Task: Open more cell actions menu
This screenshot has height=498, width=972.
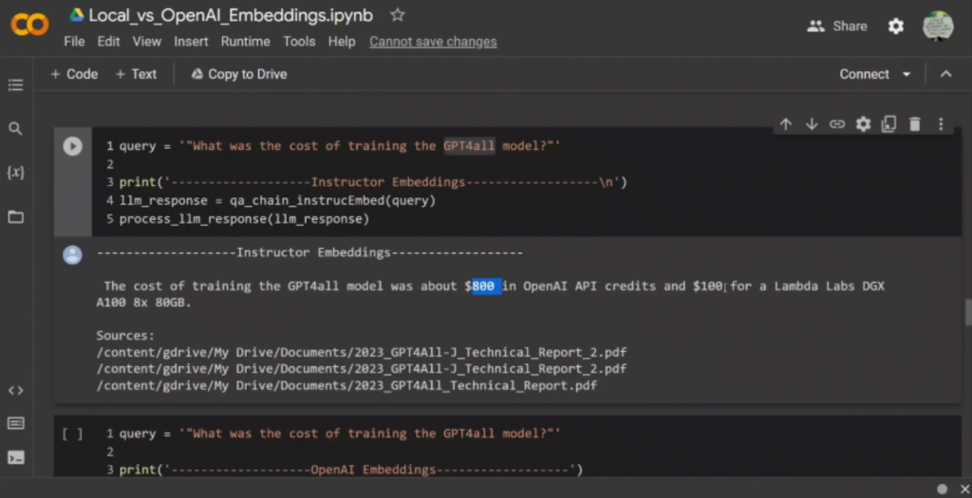Action: click(941, 124)
